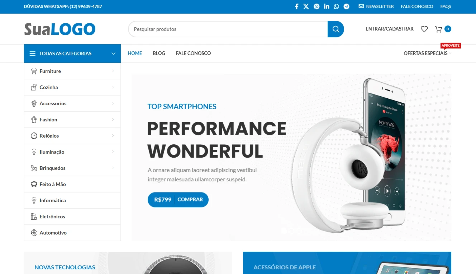Expand the Relógios category chevron
476x274 pixels.
click(x=113, y=136)
